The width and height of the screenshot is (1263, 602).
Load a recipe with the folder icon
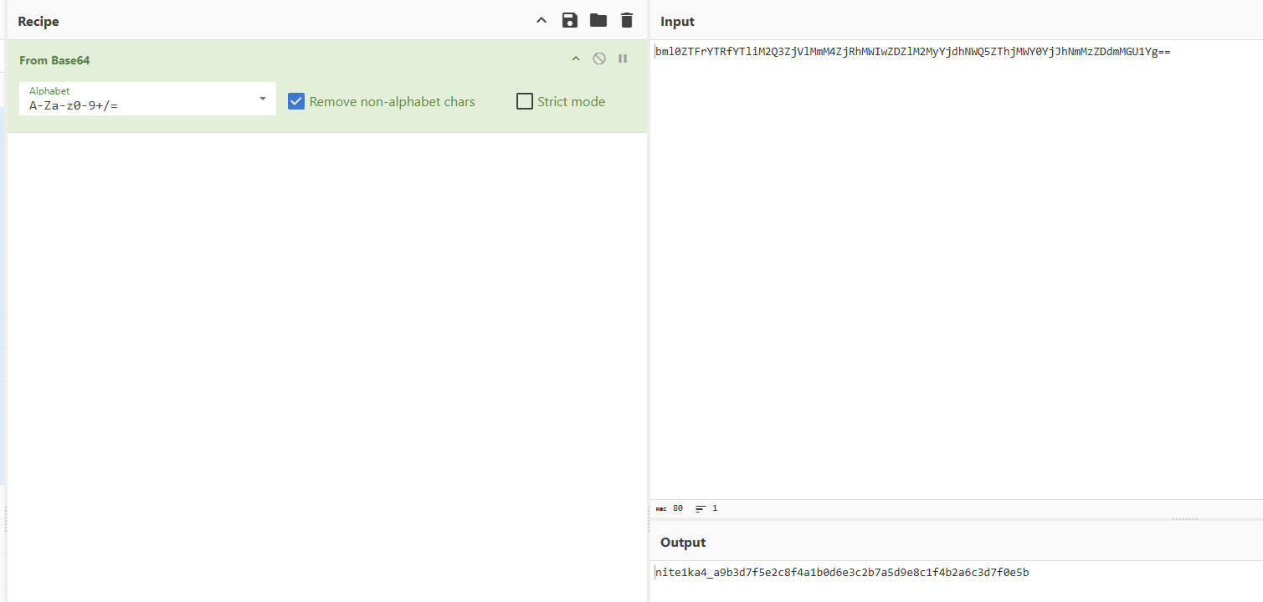coord(598,21)
